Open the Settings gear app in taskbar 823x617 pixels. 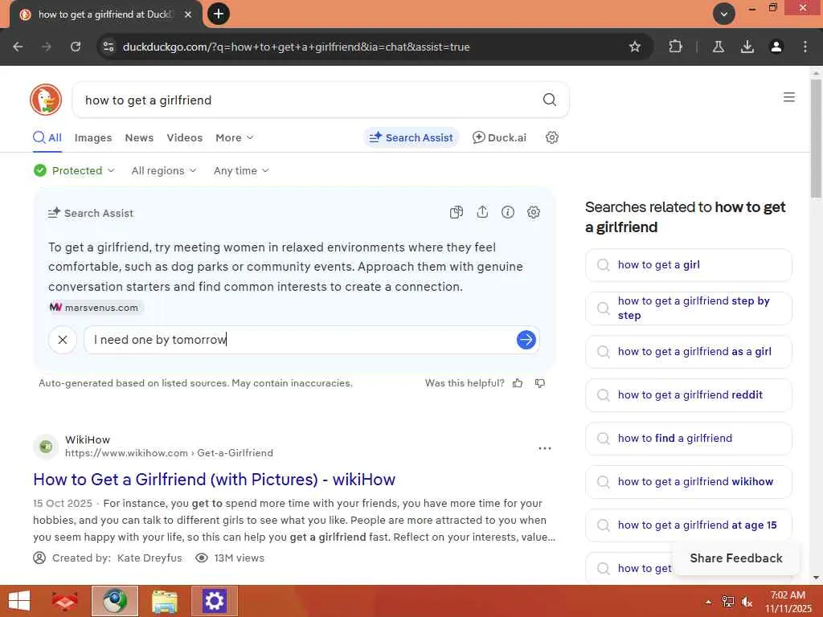click(214, 601)
